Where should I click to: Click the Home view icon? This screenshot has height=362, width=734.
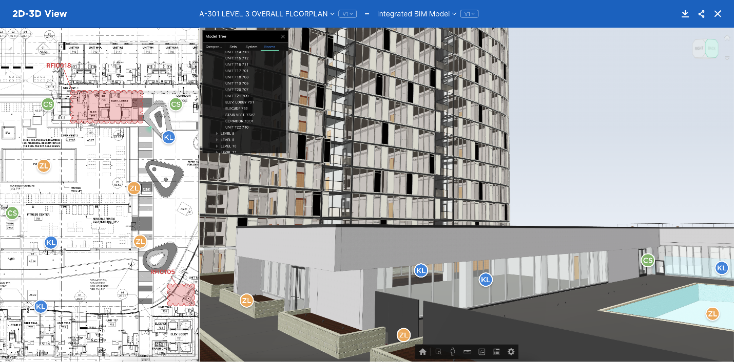(422, 352)
